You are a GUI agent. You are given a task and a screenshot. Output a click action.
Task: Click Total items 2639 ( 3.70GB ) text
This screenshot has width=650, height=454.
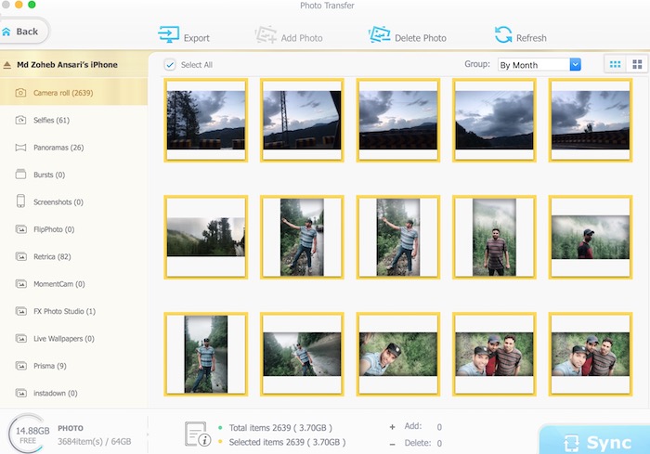(x=280, y=427)
